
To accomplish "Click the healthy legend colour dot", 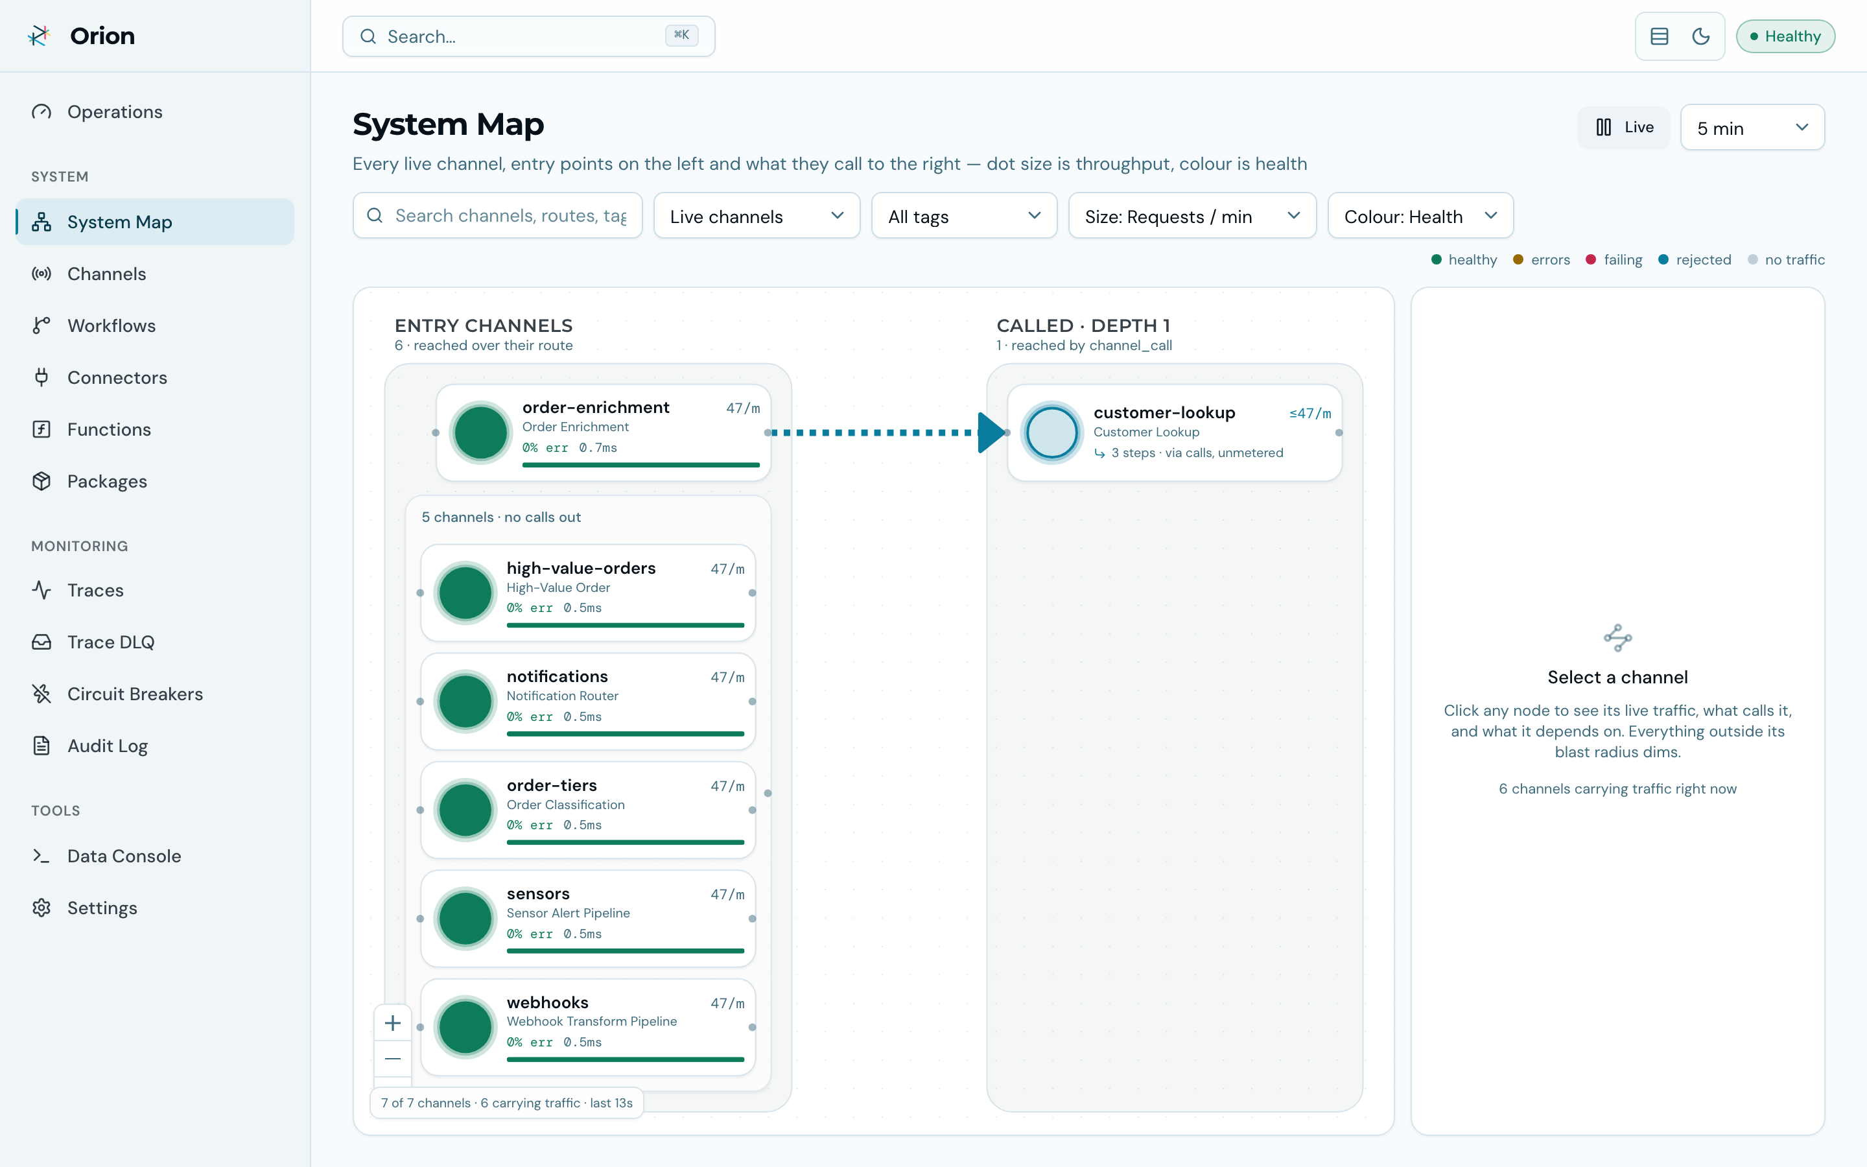I will pyautogui.click(x=1437, y=259).
